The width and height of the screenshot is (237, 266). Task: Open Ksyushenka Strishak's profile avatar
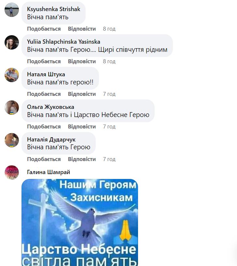coord(12,10)
